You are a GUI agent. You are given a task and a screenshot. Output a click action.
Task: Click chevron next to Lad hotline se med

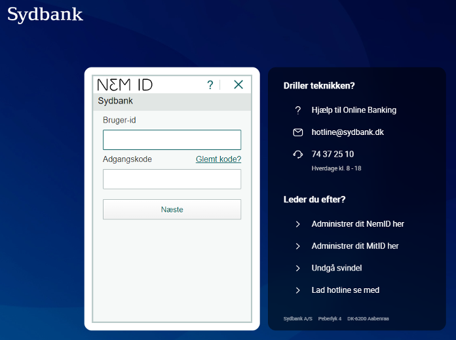tap(297, 290)
